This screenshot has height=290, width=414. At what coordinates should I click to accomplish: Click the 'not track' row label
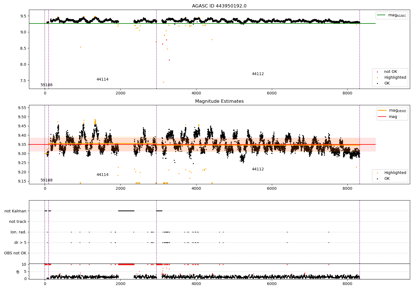[x=18, y=222]
